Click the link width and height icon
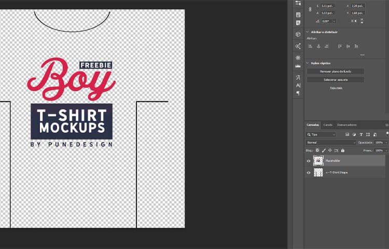The width and height of the screenshot is (389, 249). [310, 9]
